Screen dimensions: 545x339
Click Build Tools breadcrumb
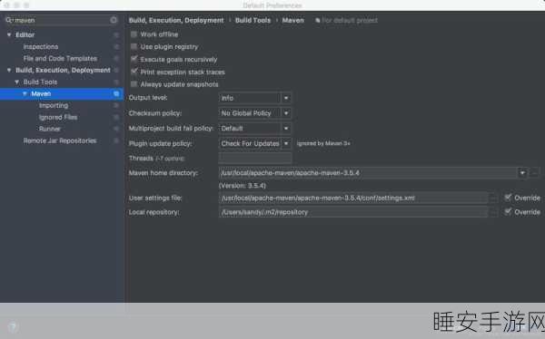pyautogui.click(x=253, y=21)
